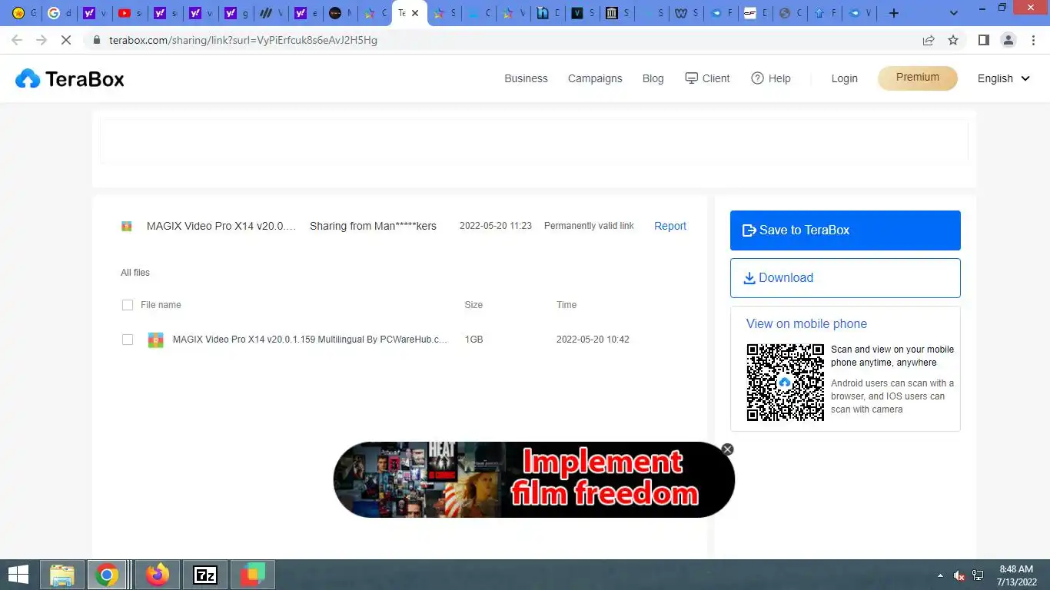This screenshot has height=590, width=1050.
Task: Stop loading the page
Action: 66,40
